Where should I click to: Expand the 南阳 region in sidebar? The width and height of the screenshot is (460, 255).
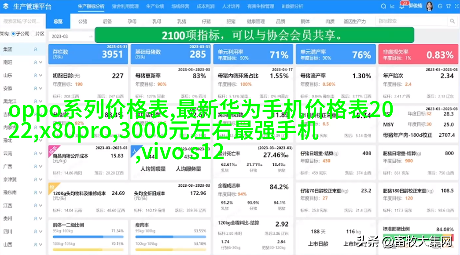point(40,63)
